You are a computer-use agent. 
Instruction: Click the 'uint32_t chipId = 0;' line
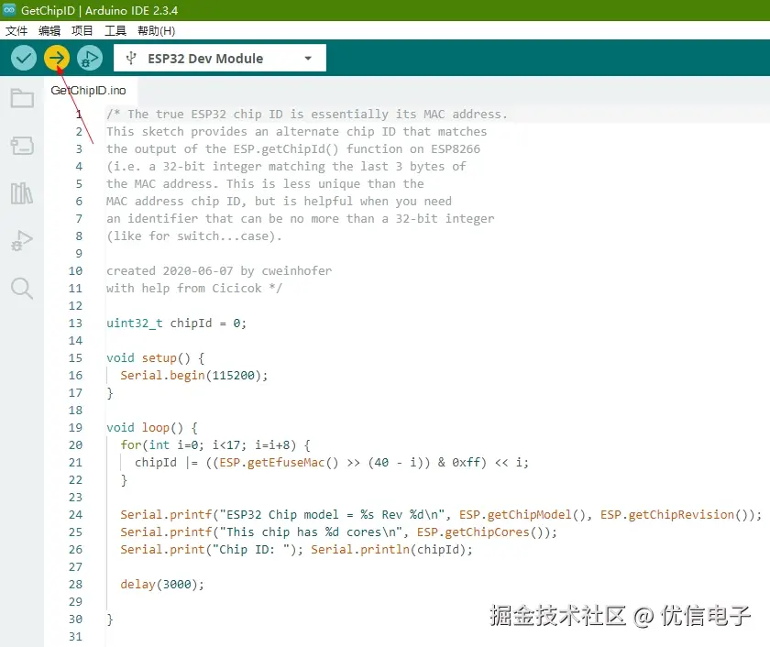pyautogui.click(x=176, y=323)
